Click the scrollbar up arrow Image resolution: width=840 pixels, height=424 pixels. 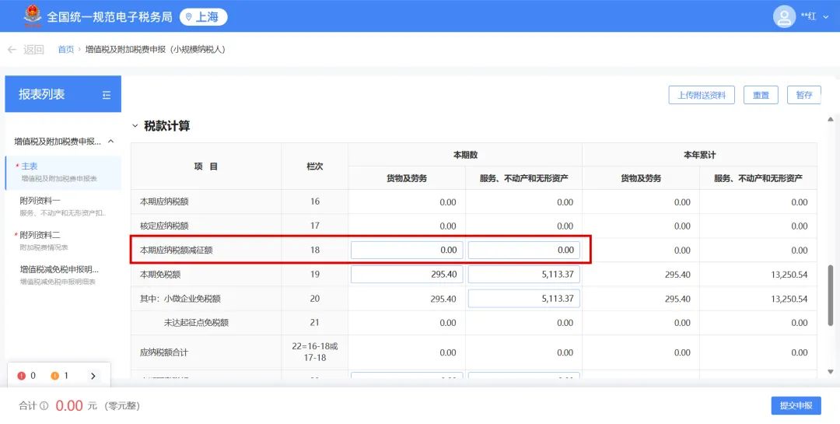(x=831, y=119)
